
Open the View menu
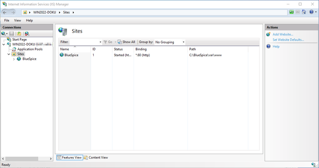coord(18,20)
